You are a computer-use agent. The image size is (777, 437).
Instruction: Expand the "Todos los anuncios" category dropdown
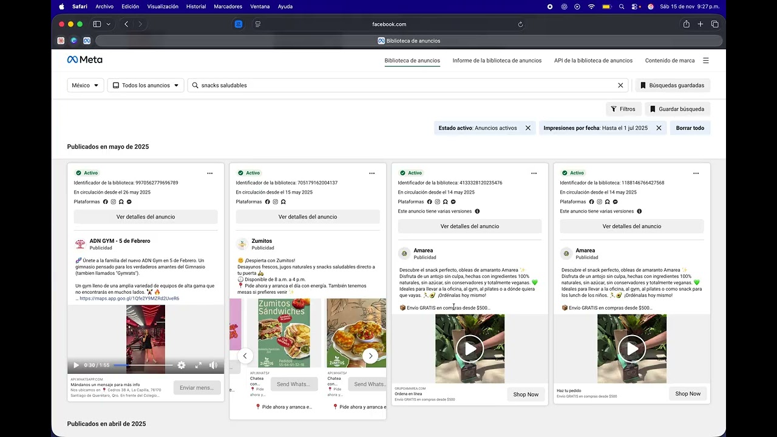tap(146, 86)
